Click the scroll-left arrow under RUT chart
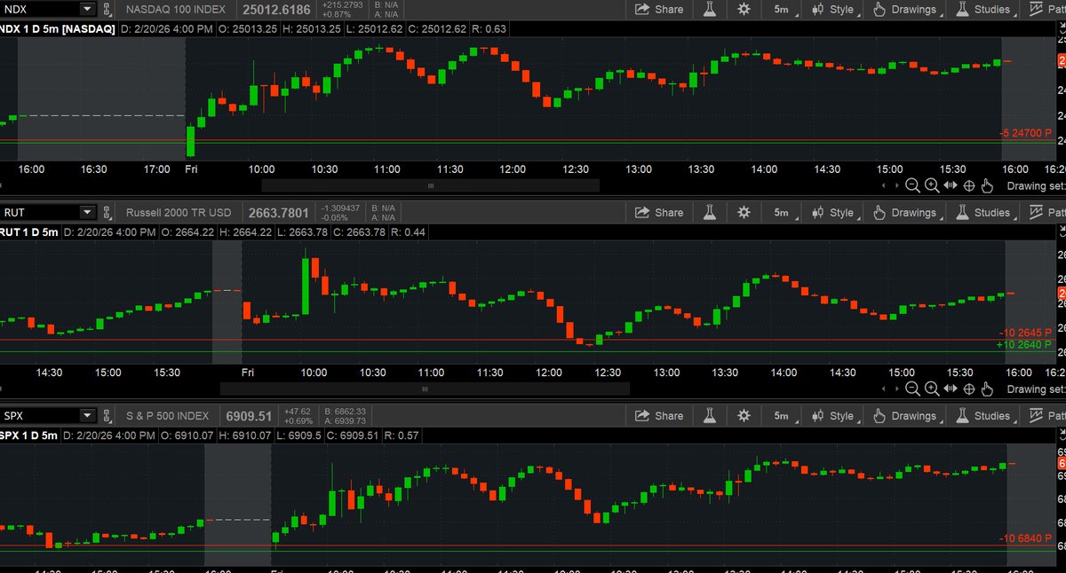This screenshot has height=573, width=1066. [x=884, y=389]
